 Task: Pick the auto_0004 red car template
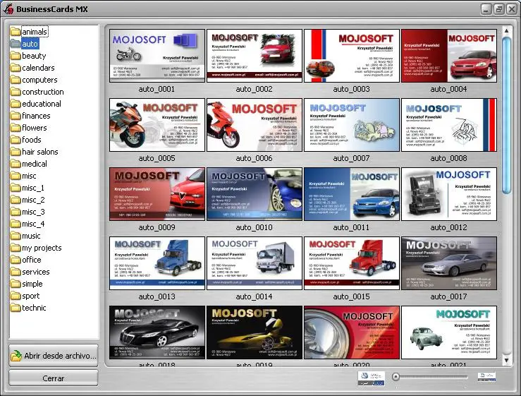pyautogui.click(x=449, y=56)
